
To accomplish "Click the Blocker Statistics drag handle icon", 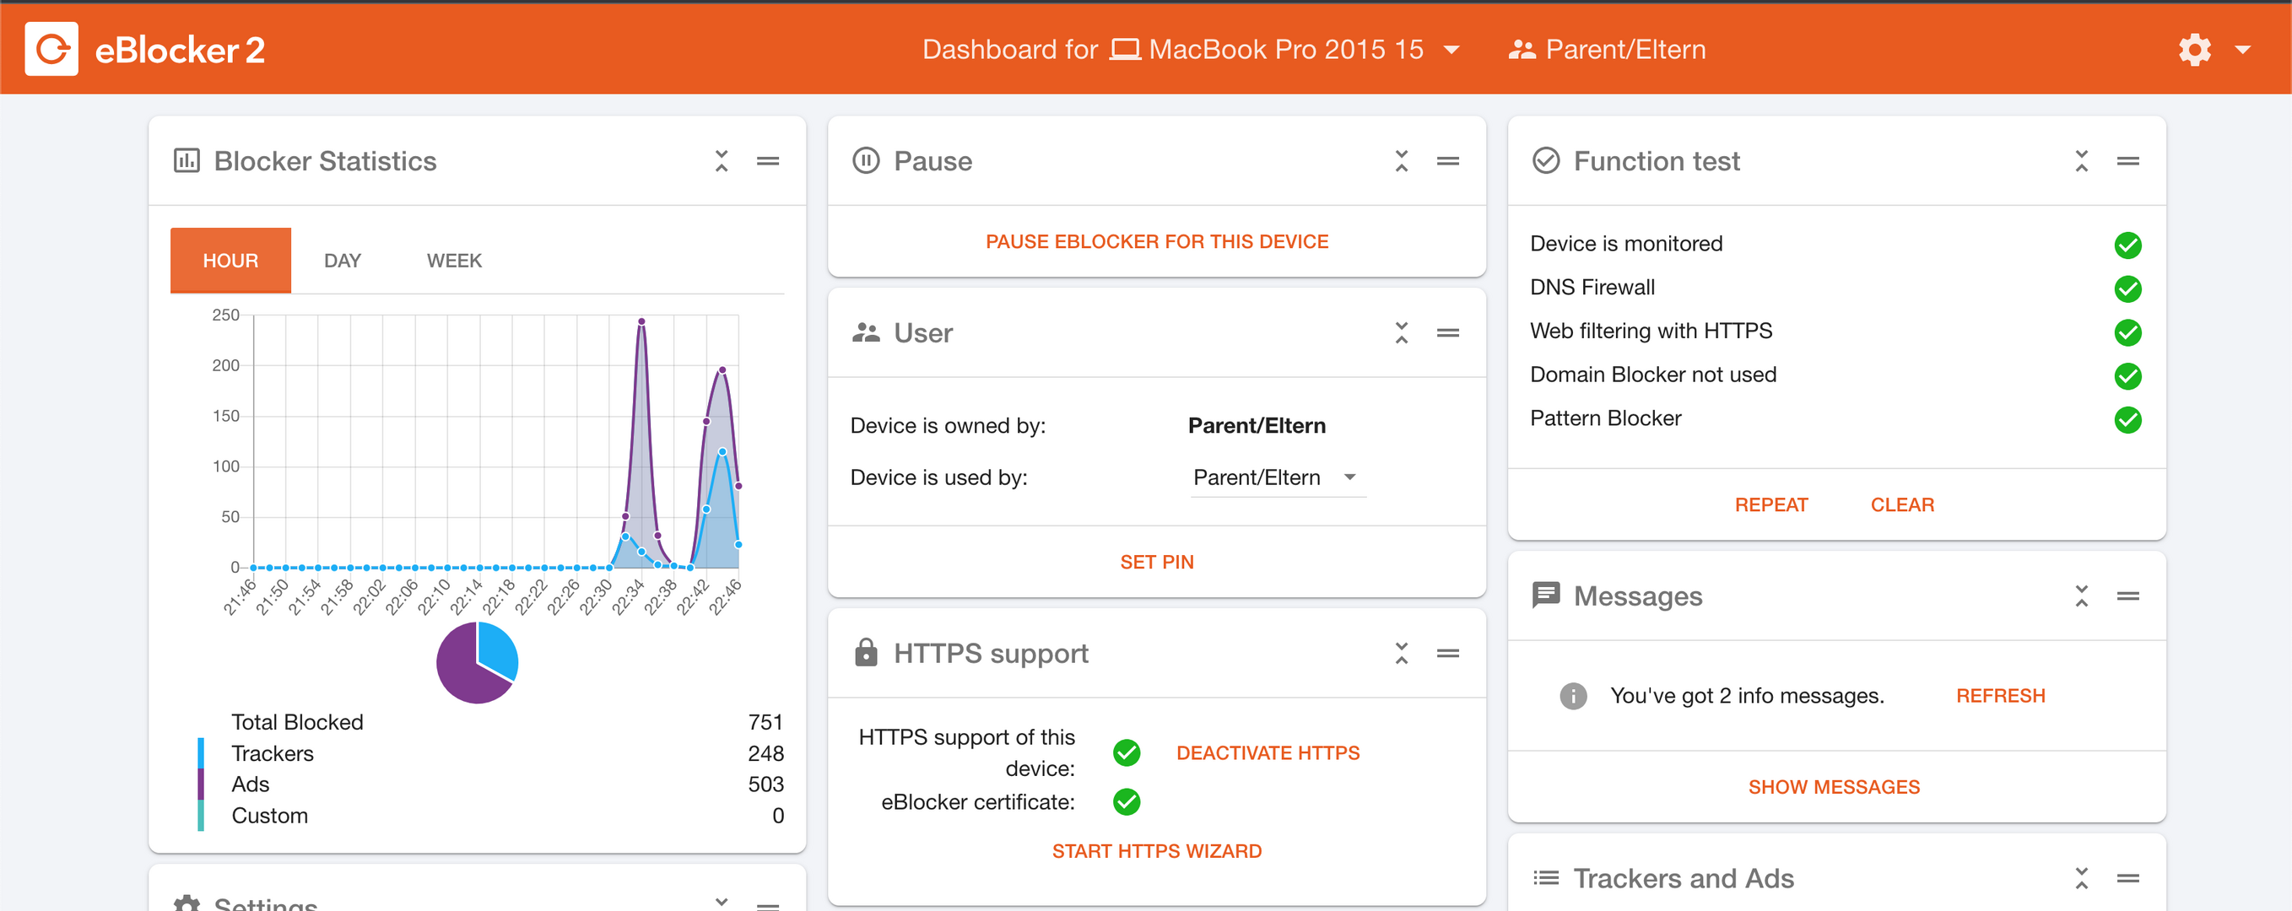I will pyautogui.click(x=768, y=161).
